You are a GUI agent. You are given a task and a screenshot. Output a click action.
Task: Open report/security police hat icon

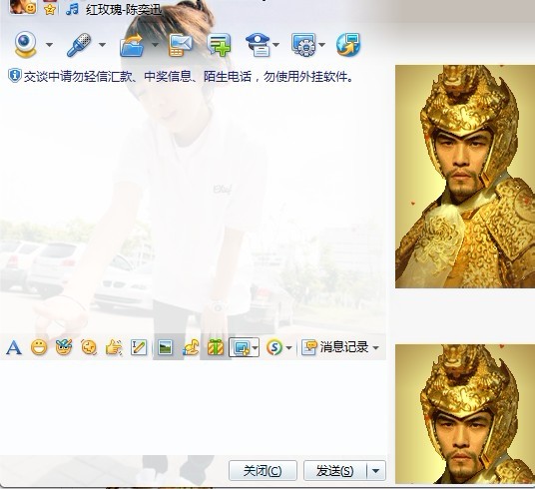(x=259, y=45)
